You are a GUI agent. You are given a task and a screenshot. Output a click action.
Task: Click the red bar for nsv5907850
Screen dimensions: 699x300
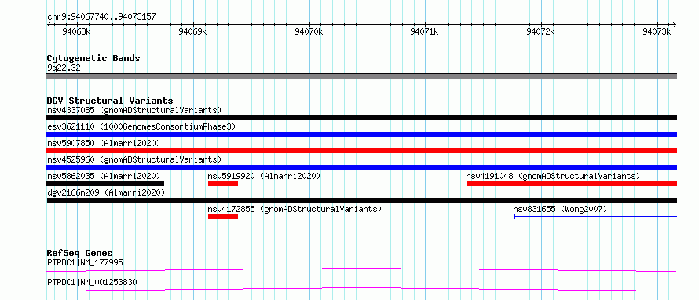[362, 151]
